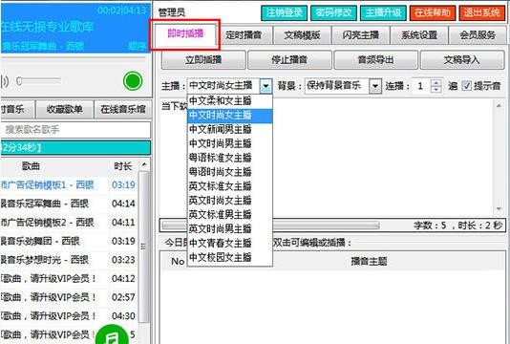Click the VIP song row with duration 04:12

tap(69, 279)
